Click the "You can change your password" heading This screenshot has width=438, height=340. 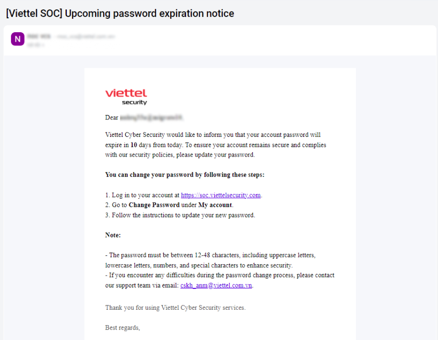pos(185,175)
